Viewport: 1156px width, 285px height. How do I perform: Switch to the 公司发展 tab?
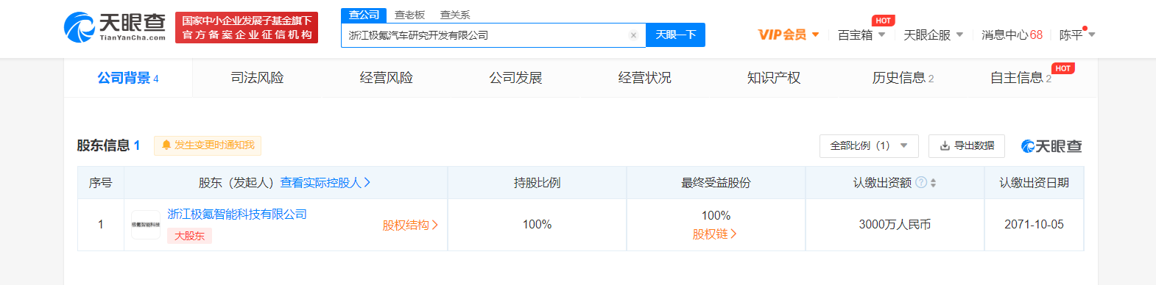point(515,78)
